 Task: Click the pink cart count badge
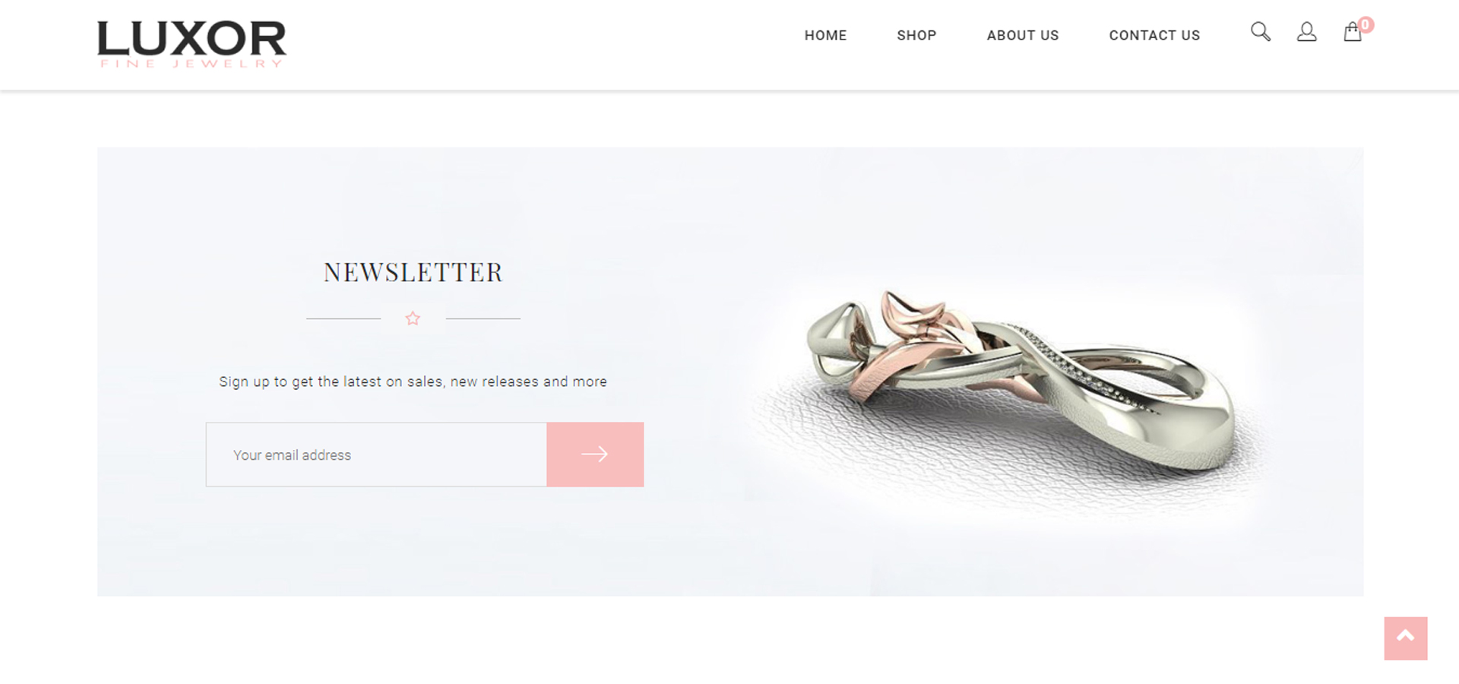point(1366,24)
